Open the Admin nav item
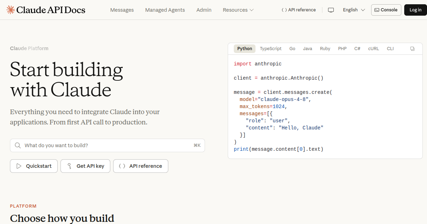Screen dimensions: 427x224 click(x=204, y=10)
